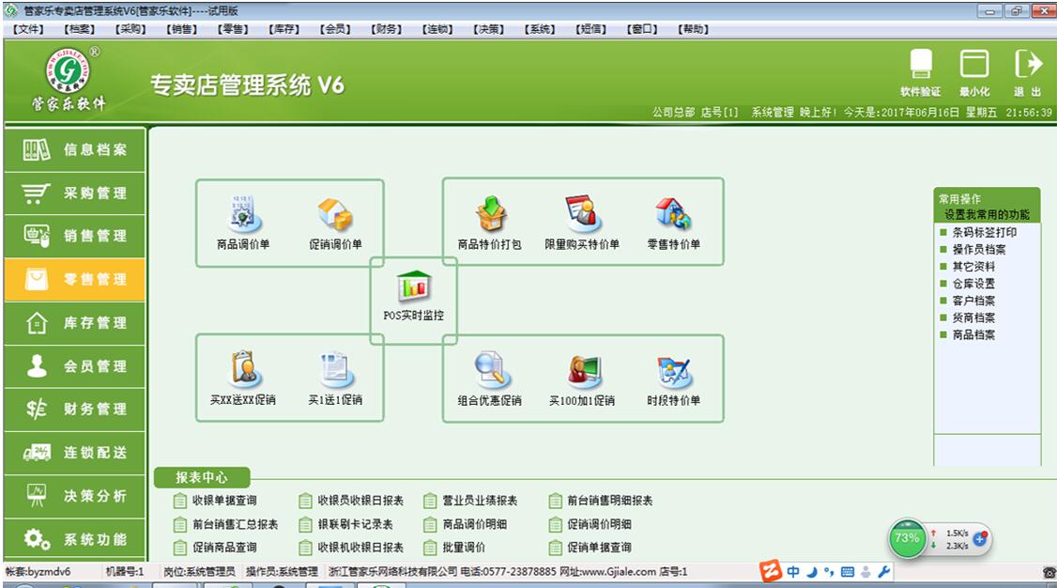Toggle the Sogou soft keyboard icon

(848, 571)
